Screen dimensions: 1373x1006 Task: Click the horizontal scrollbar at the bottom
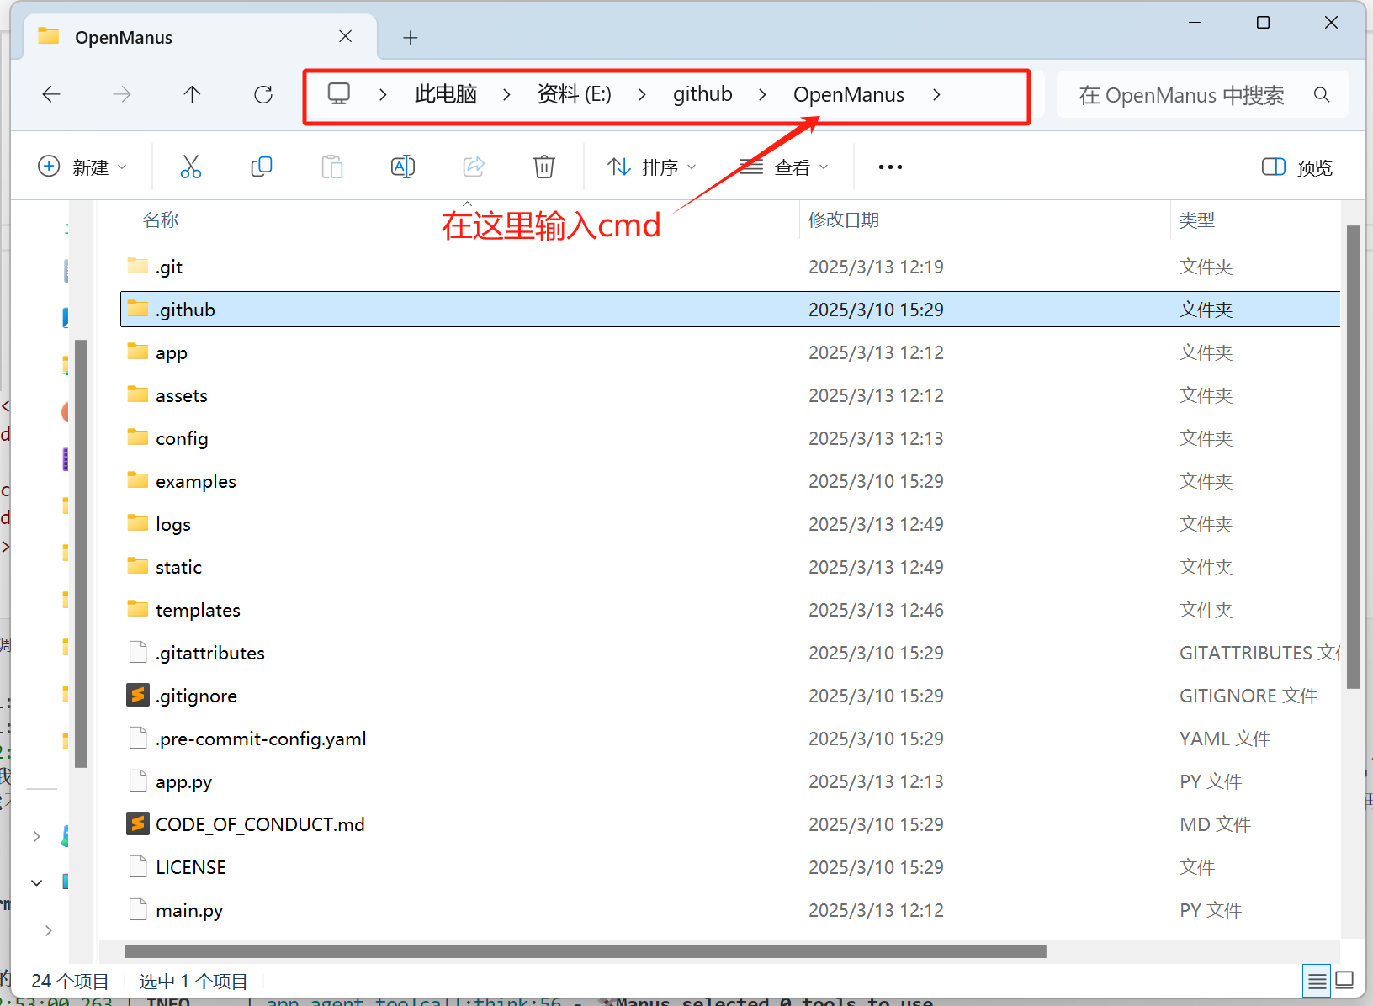pyautogui.click(x=585, y=951)
